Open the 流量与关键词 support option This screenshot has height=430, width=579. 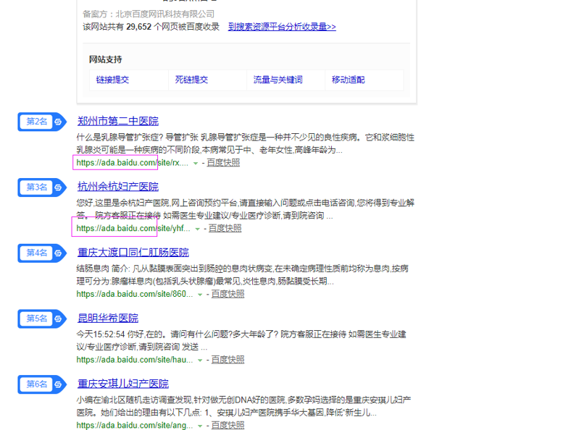click(x=278, y=80)
